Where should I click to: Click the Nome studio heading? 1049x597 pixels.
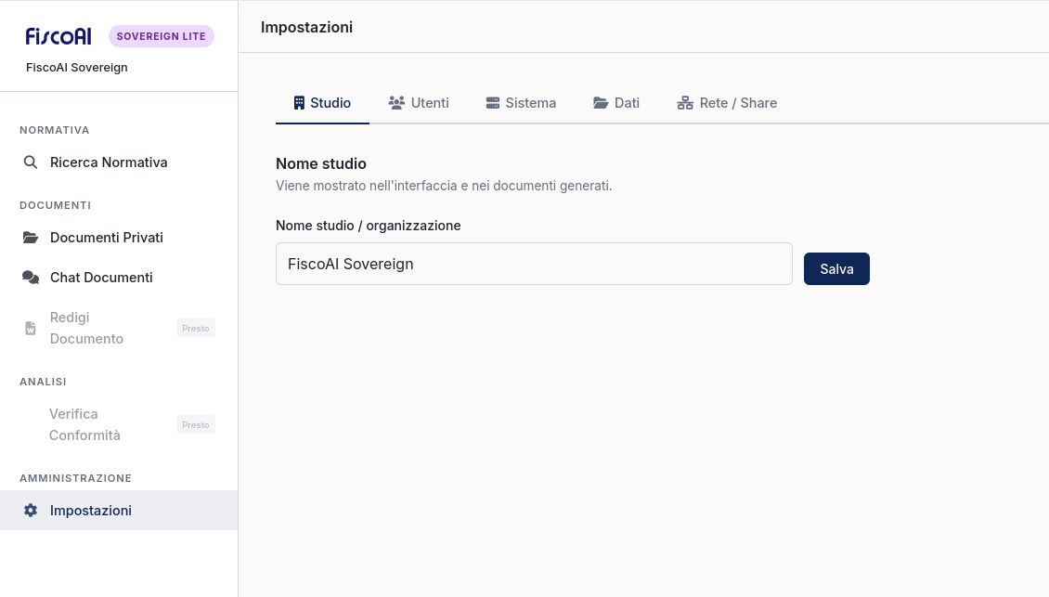tap(321, 164)
